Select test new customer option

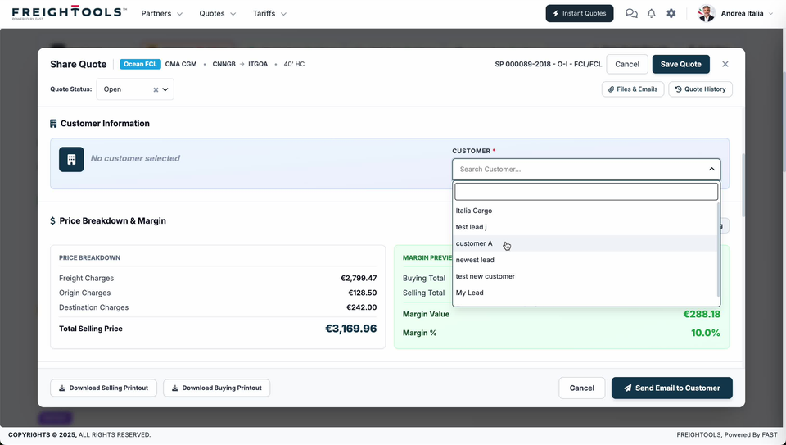point(585,276)
